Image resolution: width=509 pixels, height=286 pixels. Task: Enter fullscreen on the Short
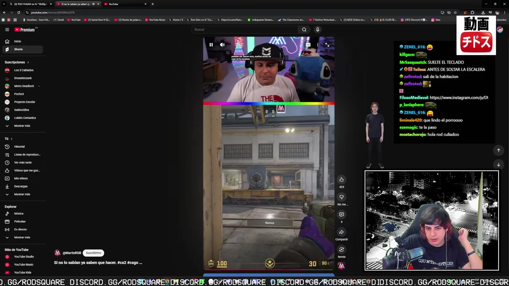pyautogui.click(x=327, y=44)
